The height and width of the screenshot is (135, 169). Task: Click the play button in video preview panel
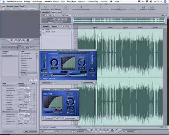20,40
